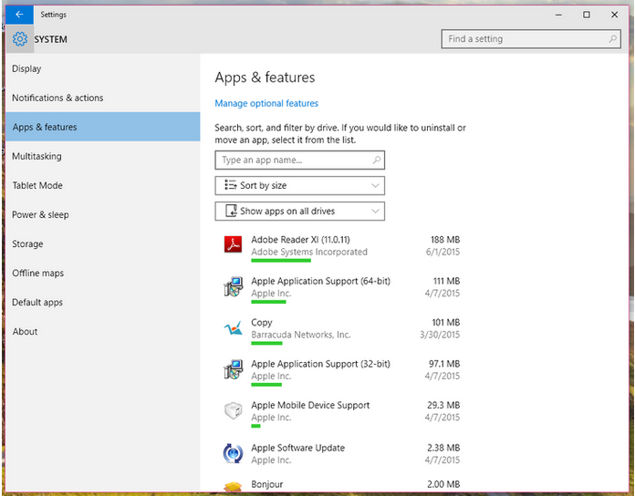The height and width of the screenshot is (496, 635).
Task: Click the 6/1/2015 install date
Action: click(x=442, y=252)
